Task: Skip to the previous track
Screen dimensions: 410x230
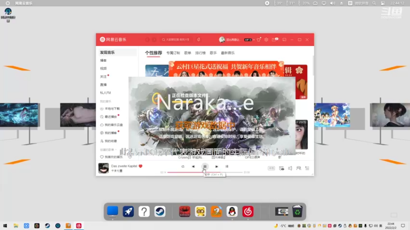Action: (193, 167)
